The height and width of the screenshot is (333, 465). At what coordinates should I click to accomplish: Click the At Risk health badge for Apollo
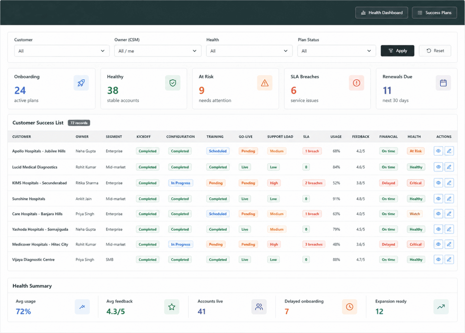pyautogui.click(x=416, y=151)
